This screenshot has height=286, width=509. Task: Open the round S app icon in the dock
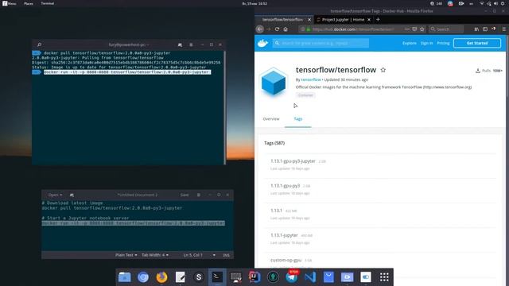tap(199, 277)
